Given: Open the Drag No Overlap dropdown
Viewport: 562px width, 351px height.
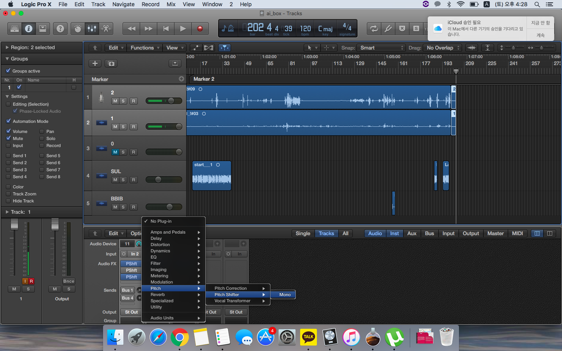Looking at the screenshot, I should pos(443,48).
